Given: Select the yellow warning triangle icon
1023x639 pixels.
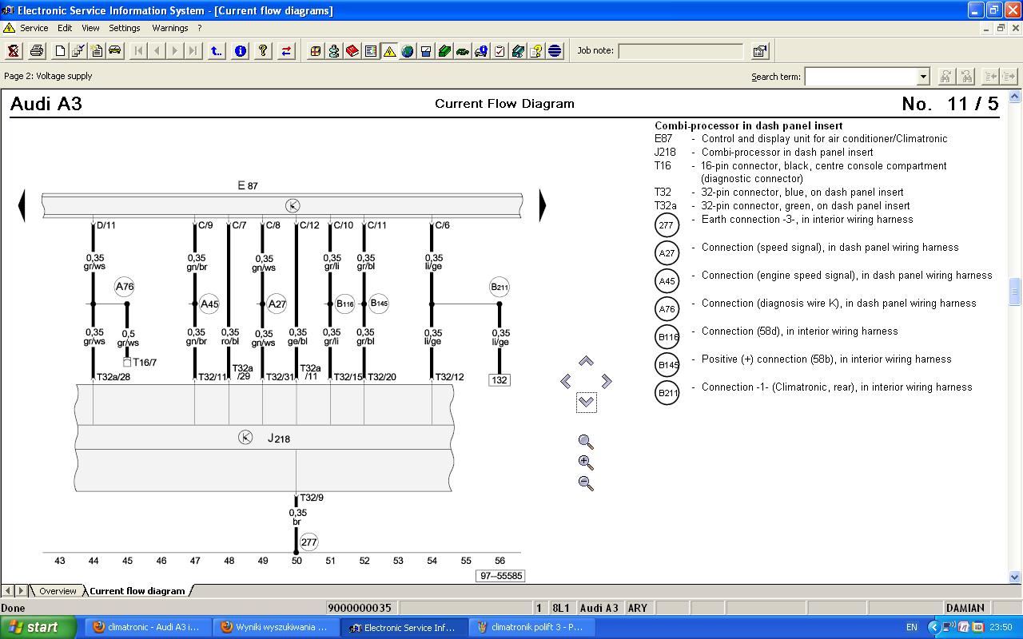Looking at the screenshot, I should [x=389, y=51].
